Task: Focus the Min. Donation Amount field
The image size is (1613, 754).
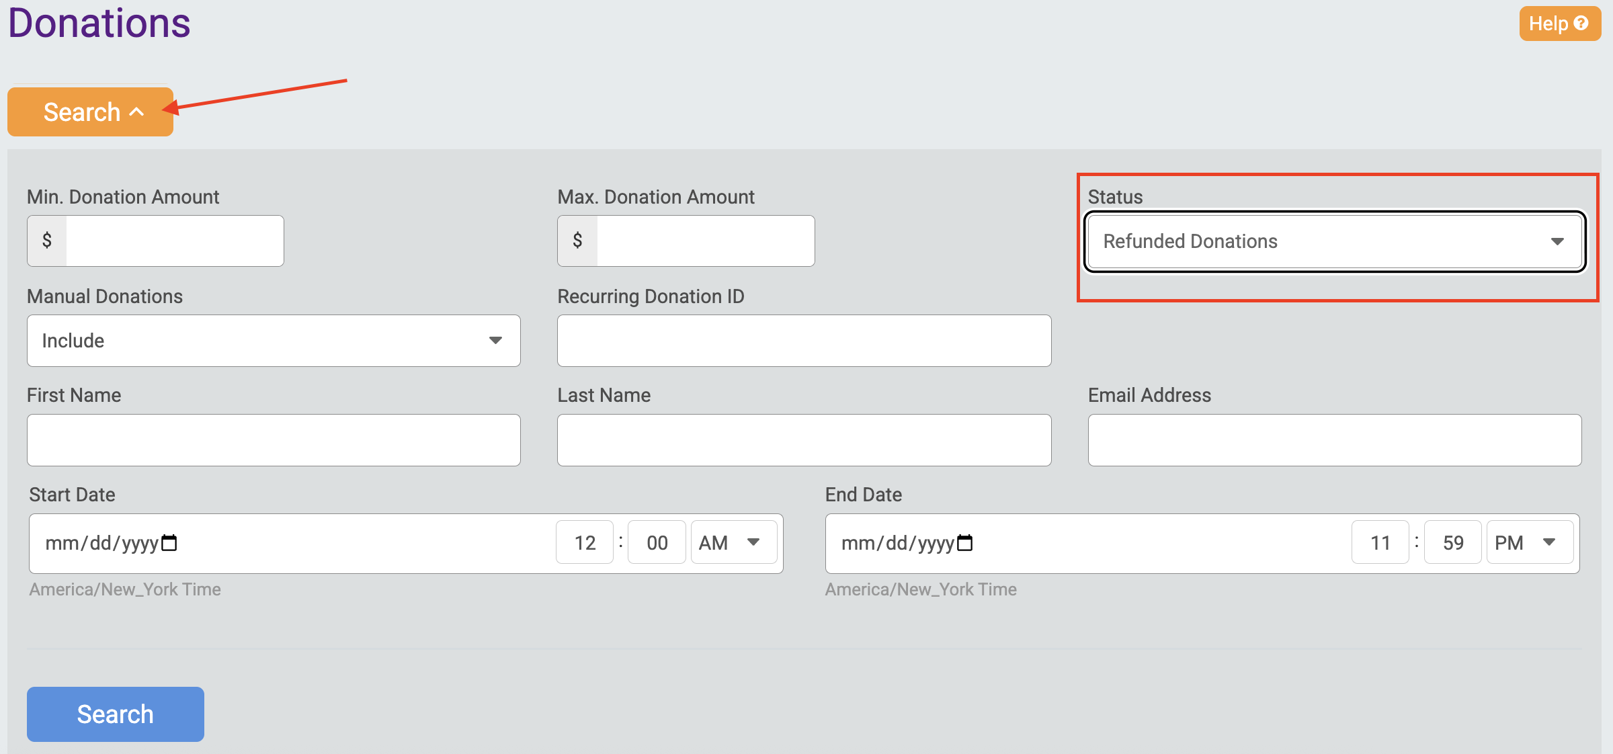Action: [174, 241]
